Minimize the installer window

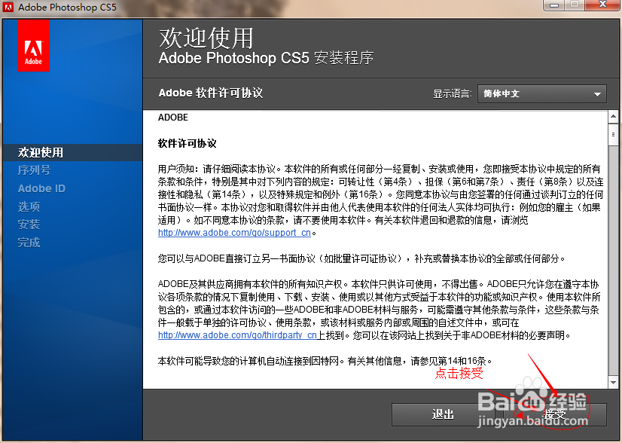click(554, 5)
